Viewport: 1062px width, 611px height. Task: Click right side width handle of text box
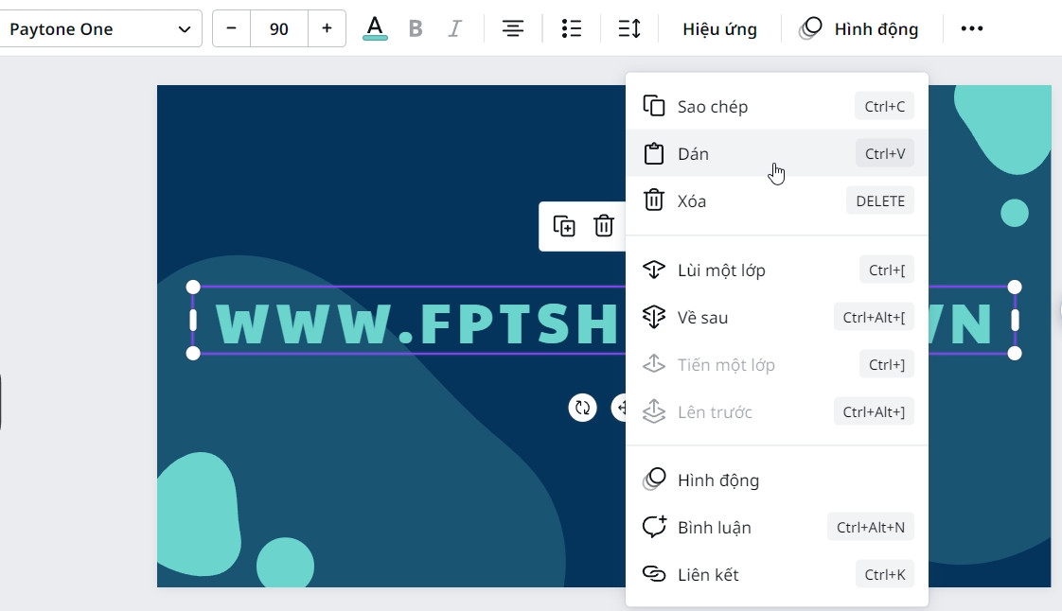1015,320
